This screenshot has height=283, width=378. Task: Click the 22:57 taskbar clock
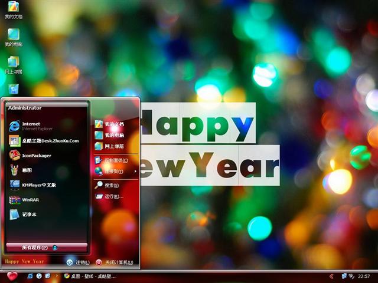pos(364,277)
